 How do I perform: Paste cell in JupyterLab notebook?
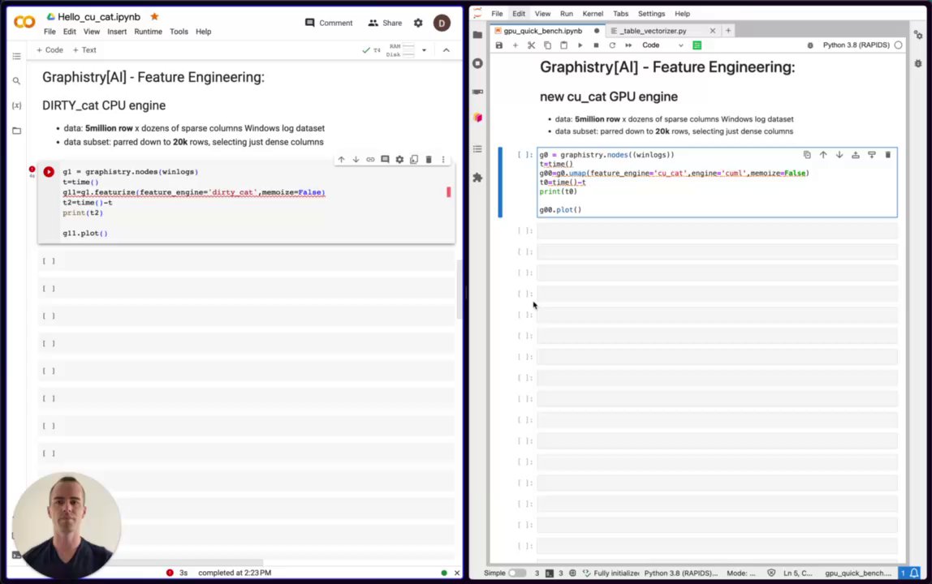[563, 45]
